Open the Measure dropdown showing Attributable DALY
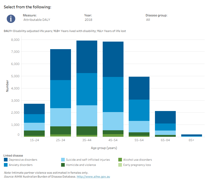 point(37,20)
